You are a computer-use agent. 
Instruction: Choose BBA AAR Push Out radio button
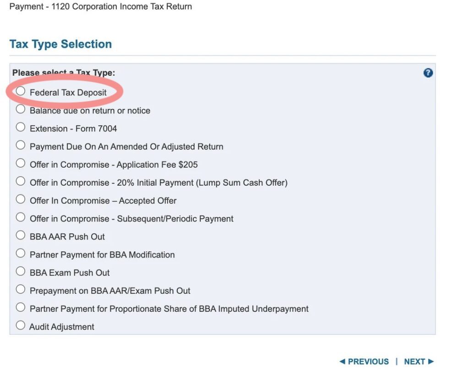(21, 235)
